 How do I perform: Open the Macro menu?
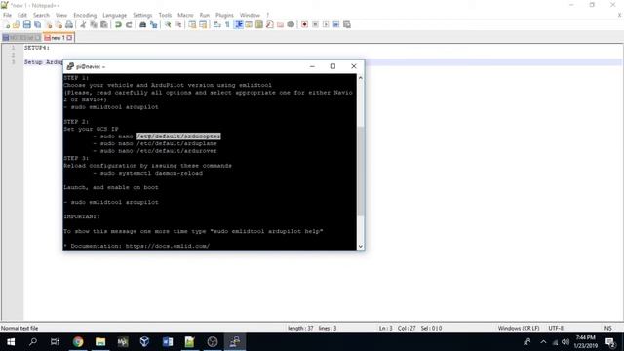(185, 15)
